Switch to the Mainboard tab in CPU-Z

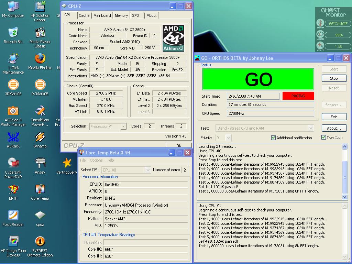tap(102, 15)
